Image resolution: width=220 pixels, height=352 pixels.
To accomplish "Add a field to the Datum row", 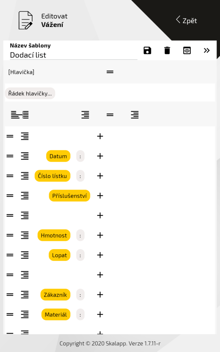I will point(100,156).
